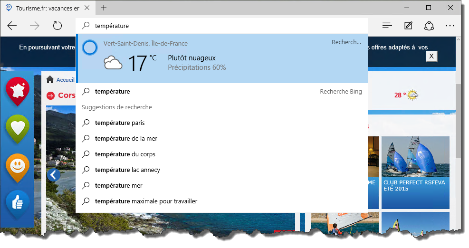This screenshot has height=248, width=469.
Task: Click the browser Back arrow button
Action: tap(12, 26)
